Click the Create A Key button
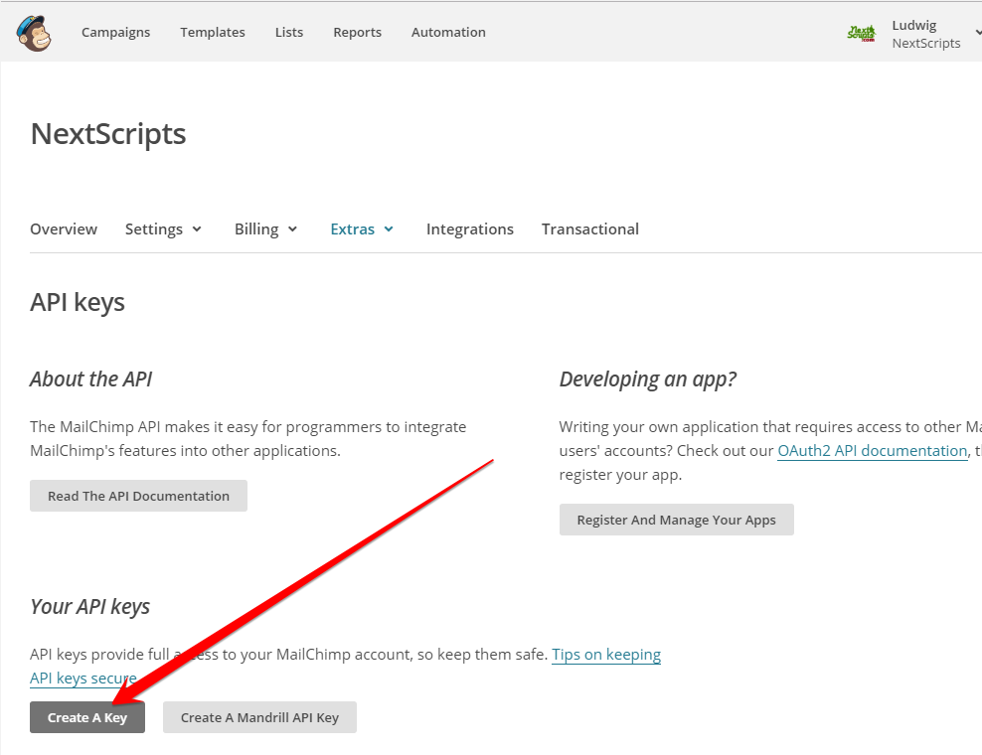 tap(87, 717)
